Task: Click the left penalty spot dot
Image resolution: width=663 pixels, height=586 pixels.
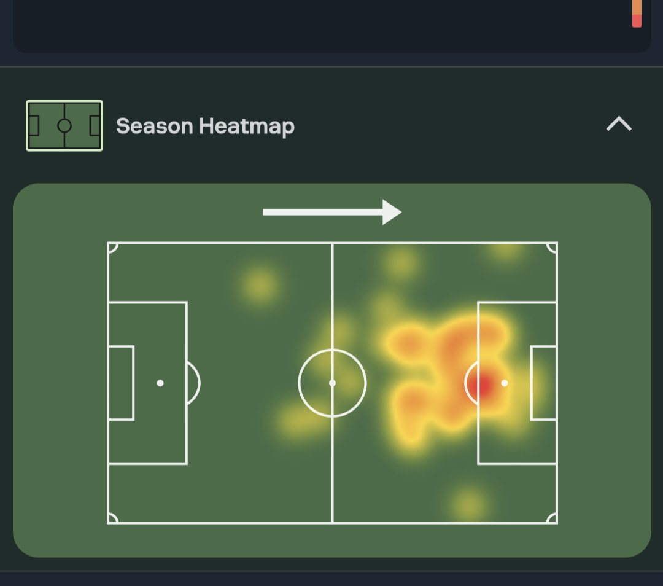Action: [160, 383]
